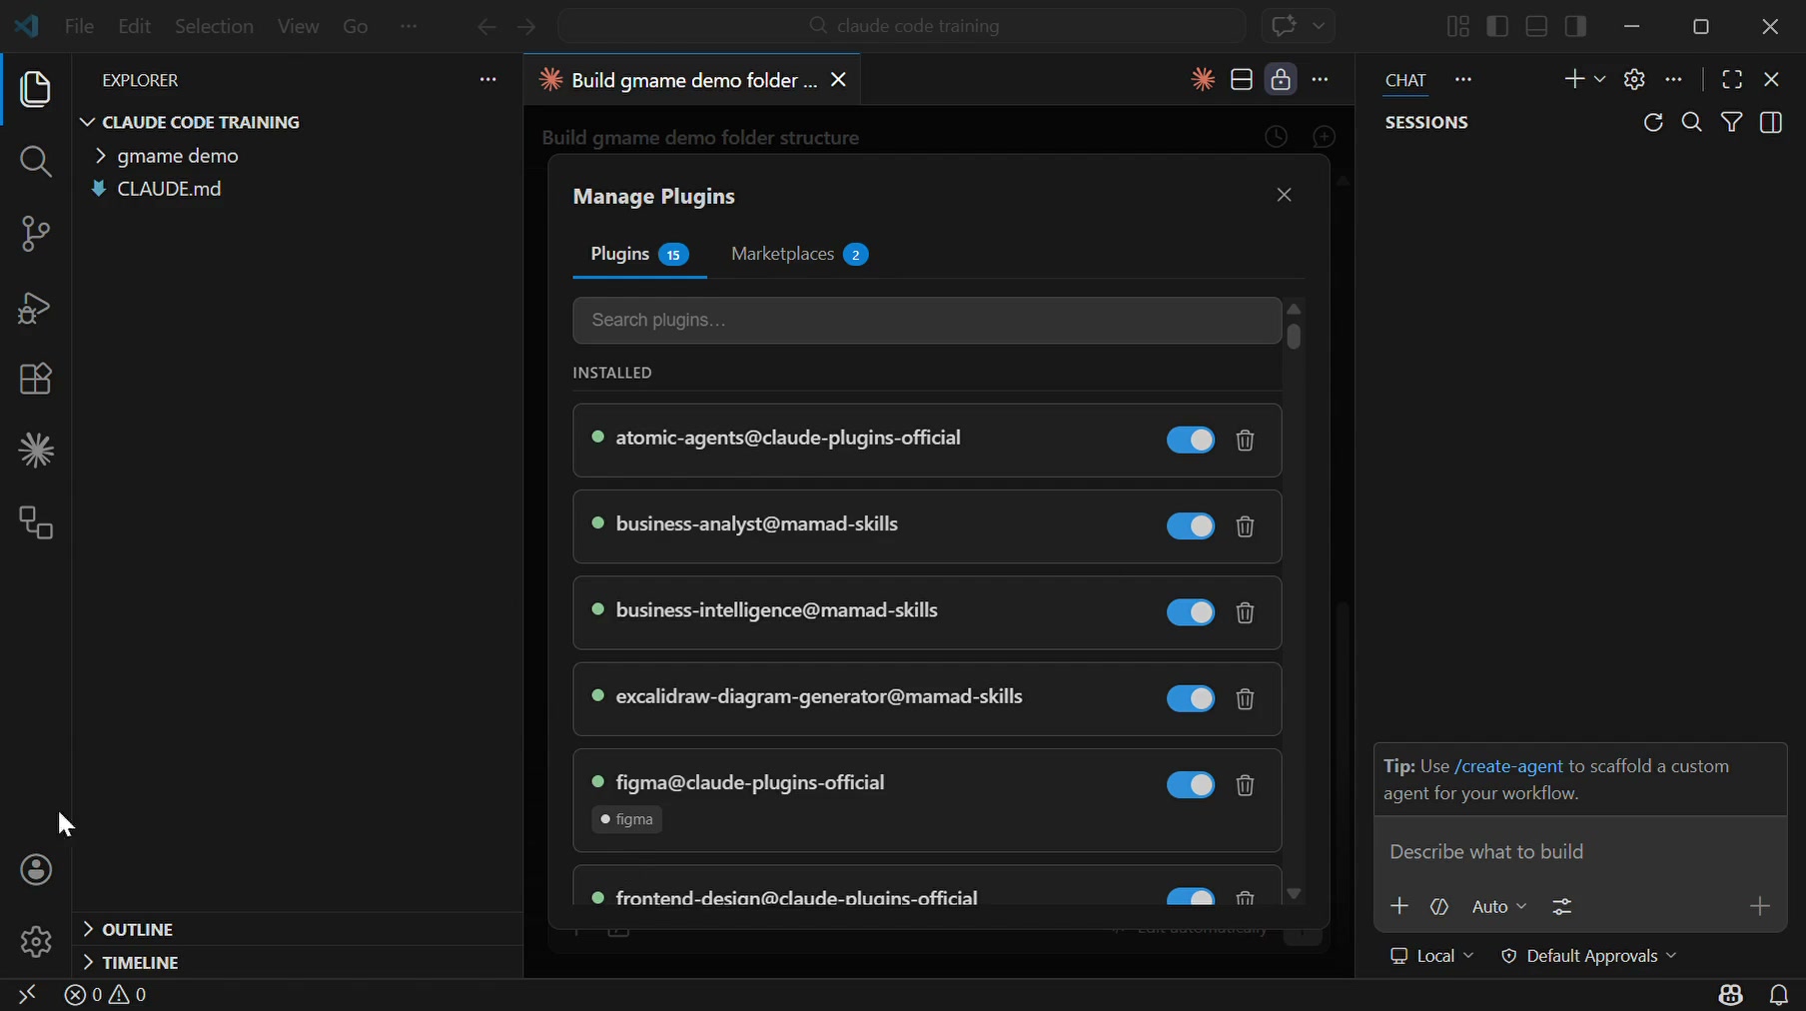Close the Build gmame demo folder tab
Image resolution: width=1806 pixels, height=1011 pixels.
pos(839,80)
